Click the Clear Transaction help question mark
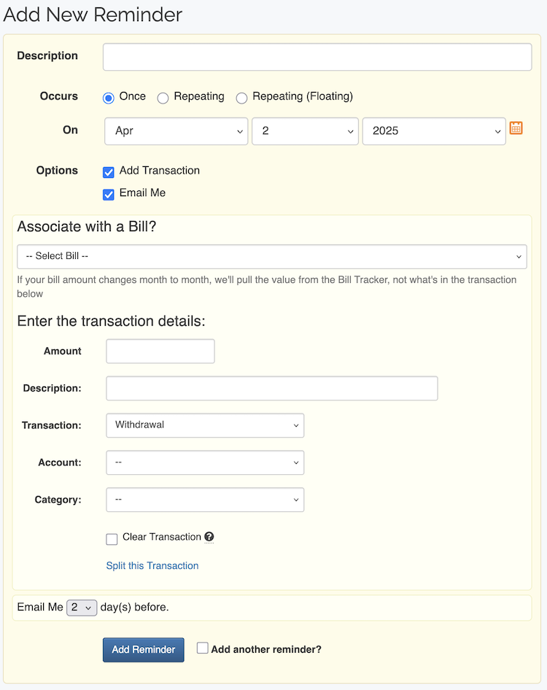The height and width of the screenshot is (690, 547). (209, 537)
